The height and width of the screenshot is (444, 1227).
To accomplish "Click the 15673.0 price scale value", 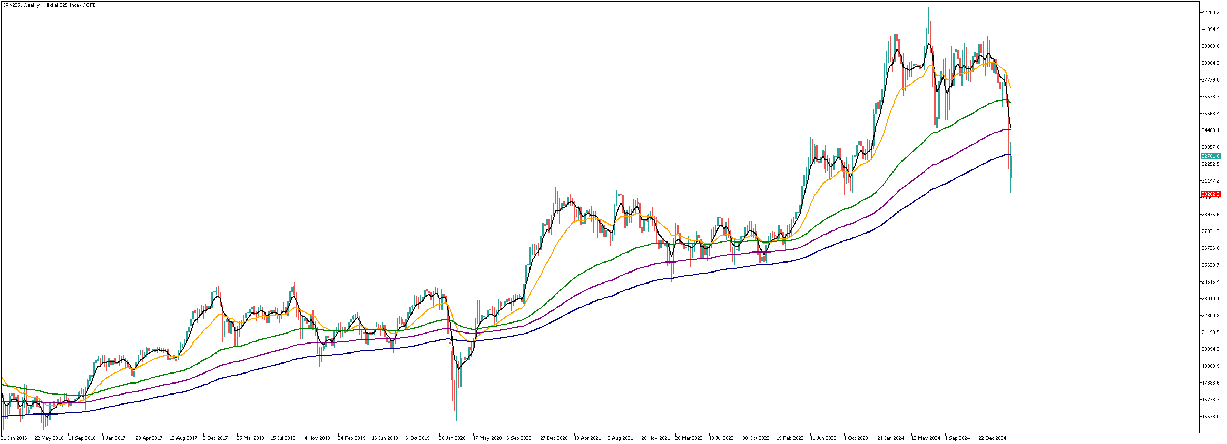I will (x=1210, y=417).
